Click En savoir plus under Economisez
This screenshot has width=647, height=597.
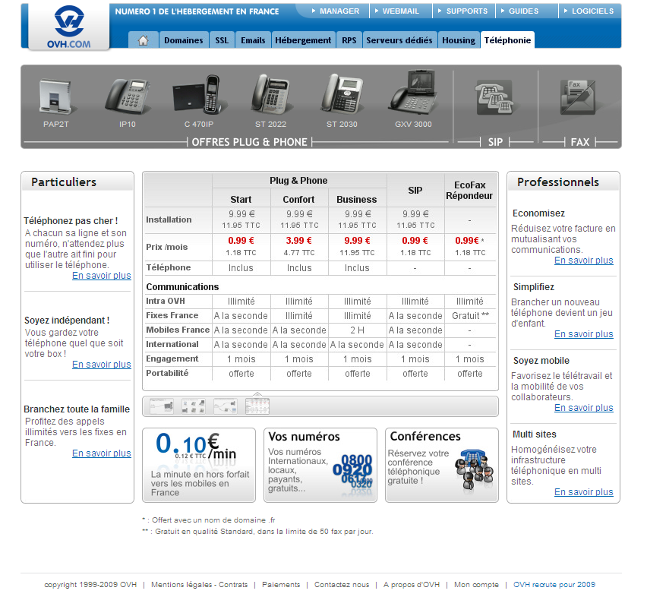(583, 261)
